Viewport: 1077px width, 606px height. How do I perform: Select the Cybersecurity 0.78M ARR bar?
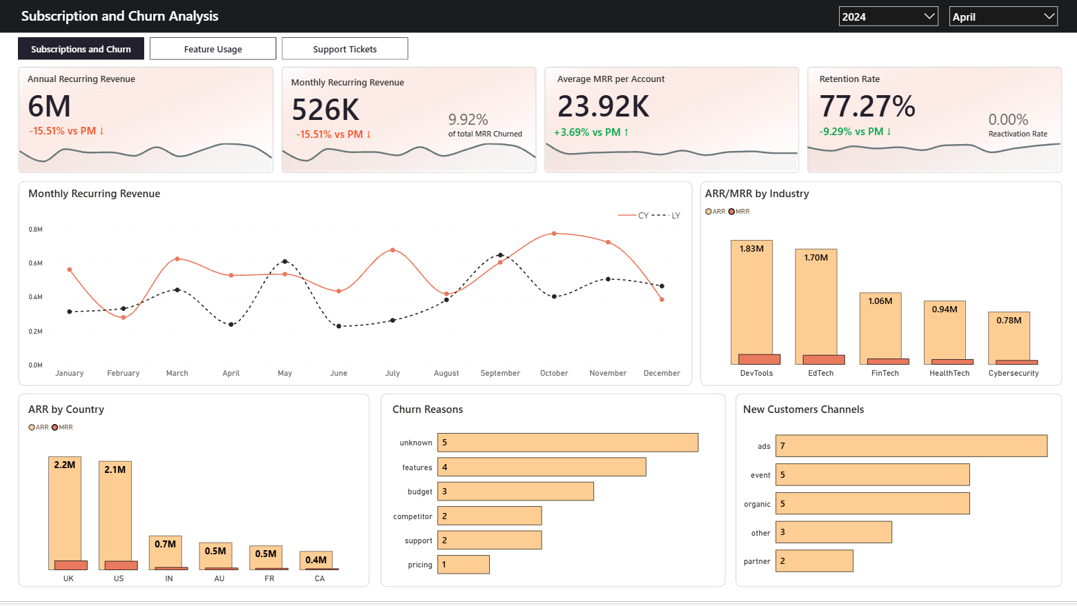pos(1009,338)
